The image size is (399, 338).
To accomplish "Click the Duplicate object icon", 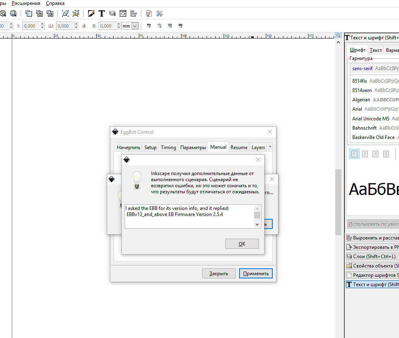I will (29, 13).
